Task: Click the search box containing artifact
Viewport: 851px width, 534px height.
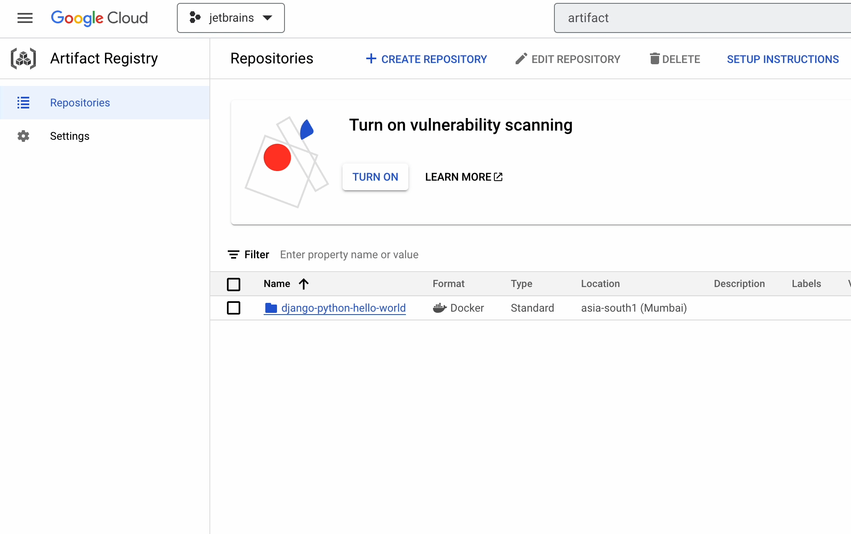Action: click(701, 18)
